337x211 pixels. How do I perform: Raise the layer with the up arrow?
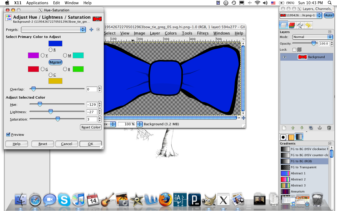click(293, 128)
